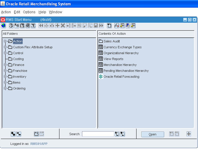Click the calculator-style toolbar icon
The height and width of the screenshot is (149, 198).
[x=22, y=26]
